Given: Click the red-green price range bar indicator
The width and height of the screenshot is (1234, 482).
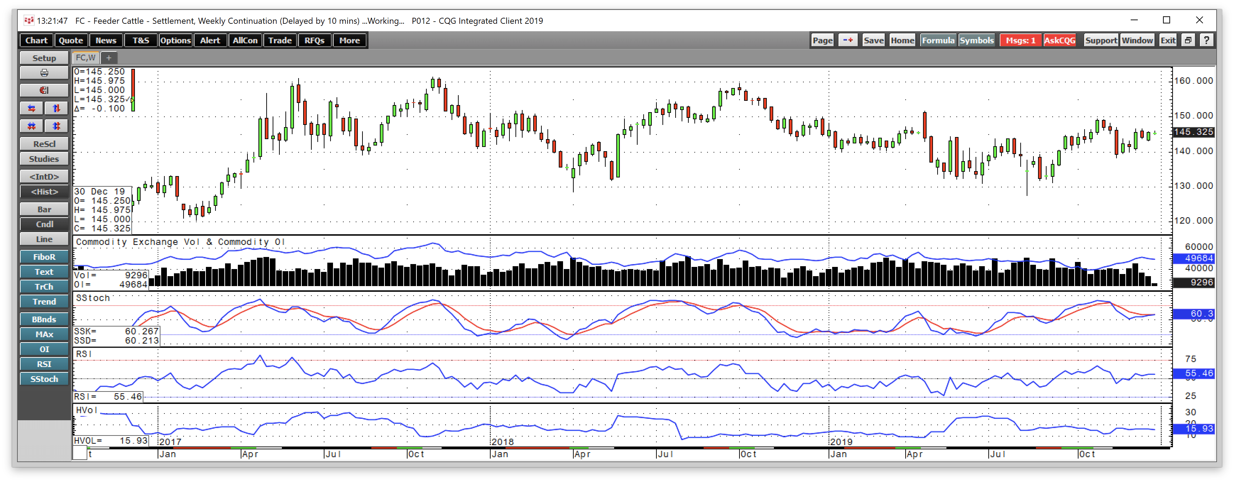Looking at the screenshot, I should pos(133,90).
